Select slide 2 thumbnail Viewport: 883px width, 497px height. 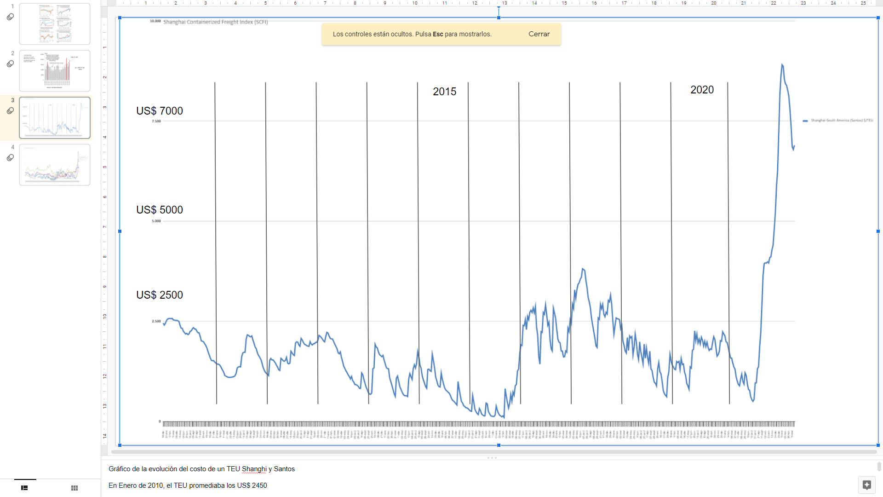(55, 71)
